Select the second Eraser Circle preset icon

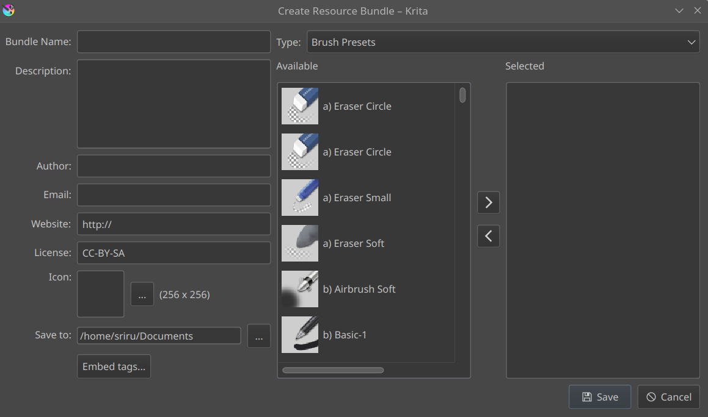(299, 152)
